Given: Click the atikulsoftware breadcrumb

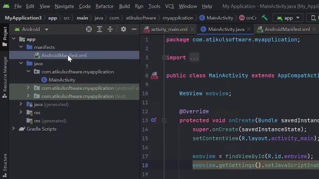Looking at the screenshot, I should pos(141,18).
